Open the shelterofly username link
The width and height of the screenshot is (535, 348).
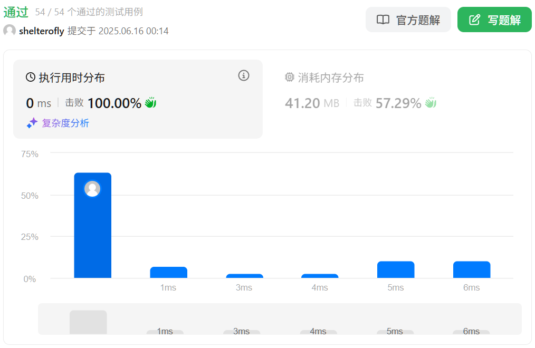coord(42,31)
